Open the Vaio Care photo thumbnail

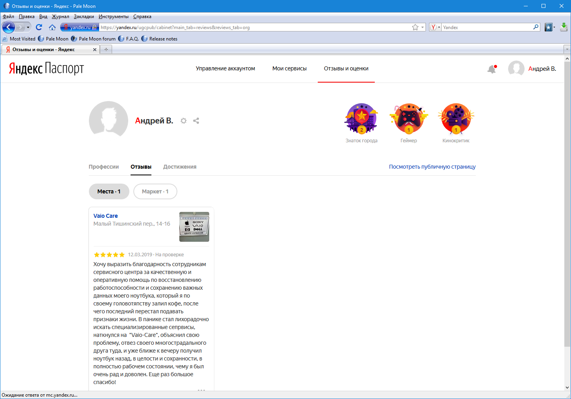click(x=194, y=227)
